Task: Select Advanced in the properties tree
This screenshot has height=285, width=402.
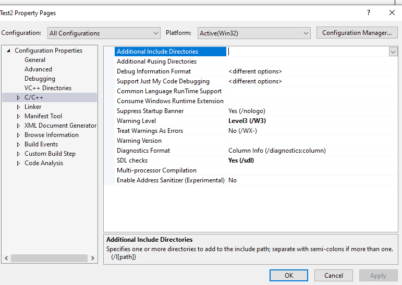Action: pyautogui.click(x=38, y=69)
